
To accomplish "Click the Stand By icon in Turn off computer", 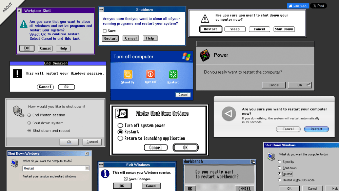I will pos(128,74).
